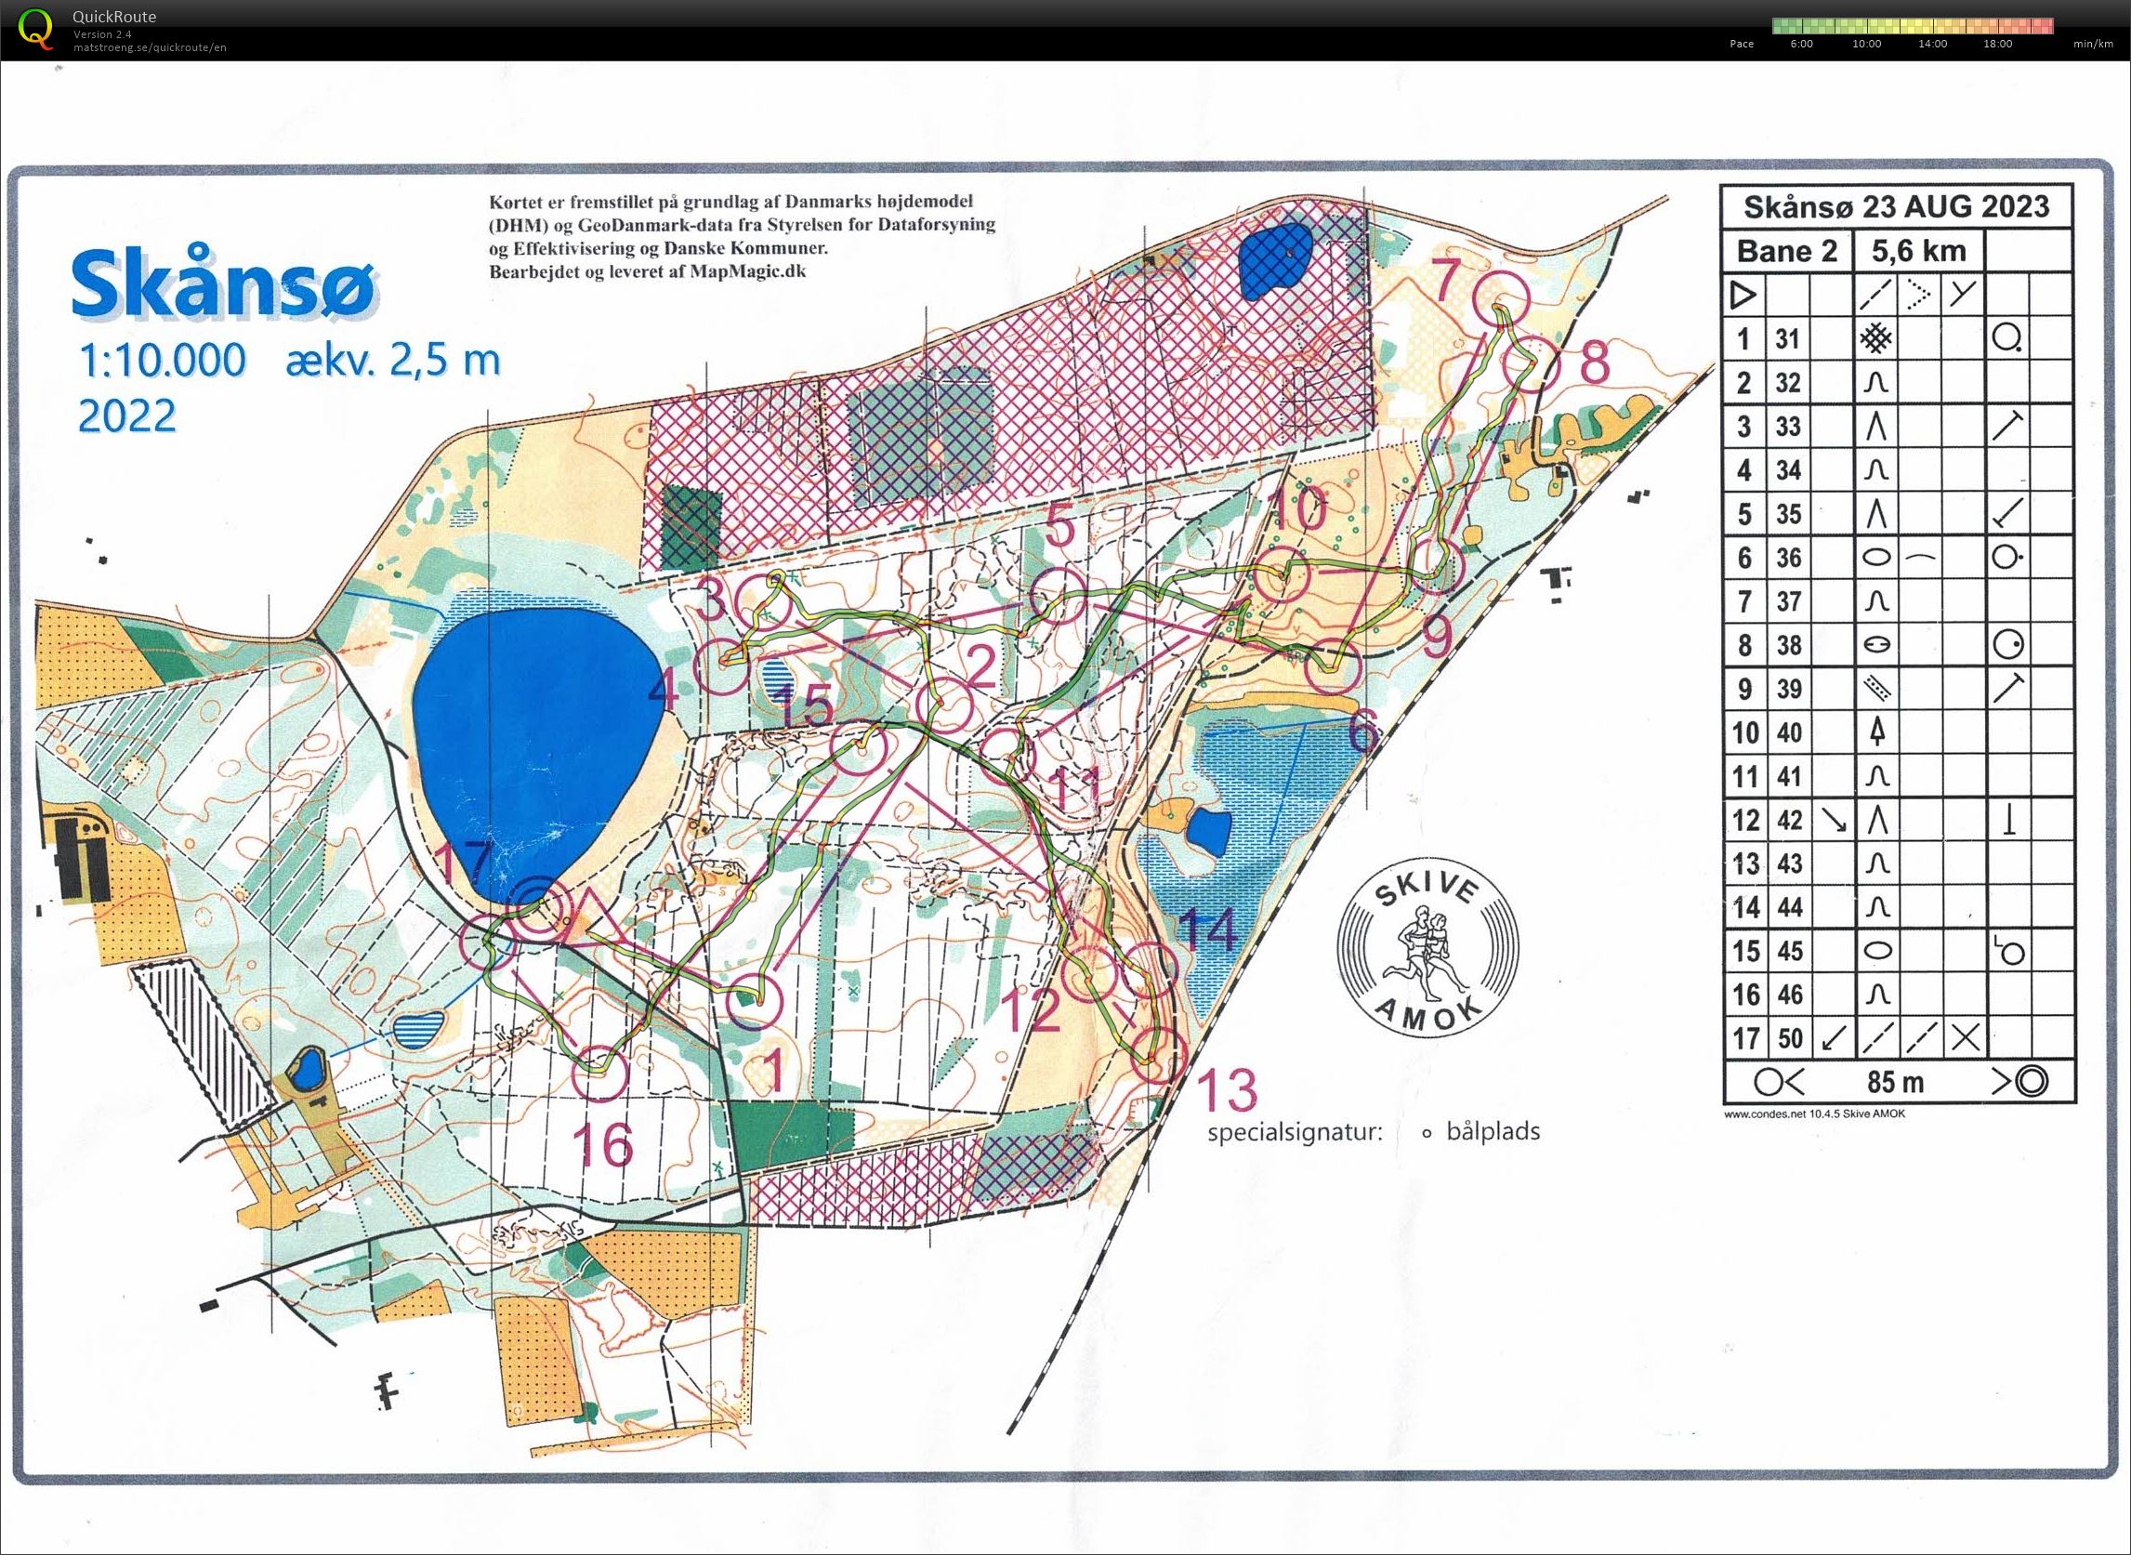
Task: Click the circle symbol in row 8's last column
Action: tap(2007, 645)
